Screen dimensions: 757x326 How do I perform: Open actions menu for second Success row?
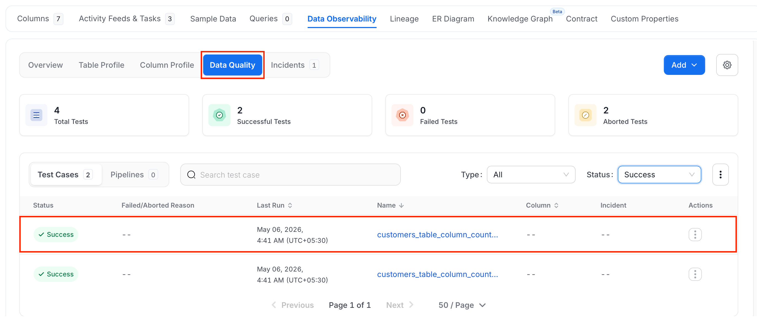(x=695, y=274)
